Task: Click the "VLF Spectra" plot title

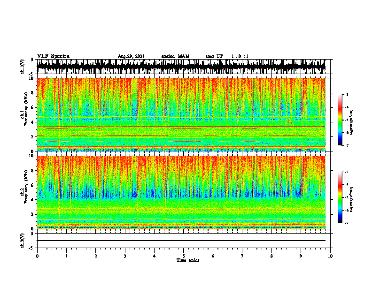Action: (x=53, y=56)
